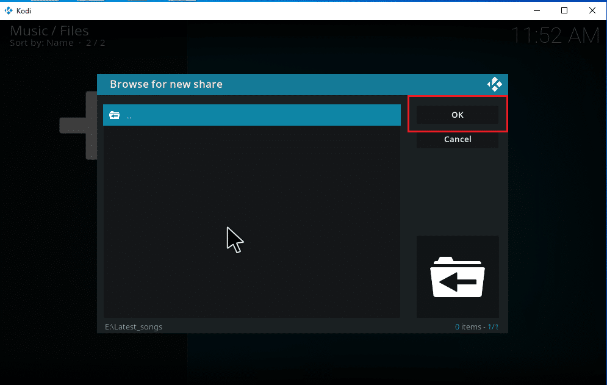This screenshot has height=385, width=607.
Task: Click the Kodi logo in the dialog header
Action: (x=494, y=84)
